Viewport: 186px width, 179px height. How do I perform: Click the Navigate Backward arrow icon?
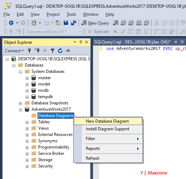click(x=11, y=23)
